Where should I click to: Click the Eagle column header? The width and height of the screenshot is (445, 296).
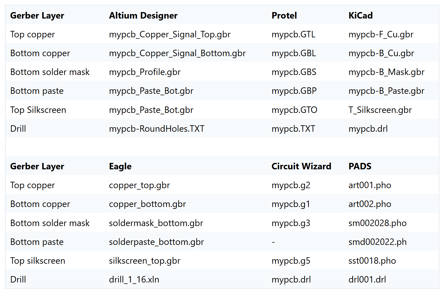(x=120, y=166)
